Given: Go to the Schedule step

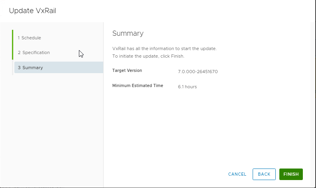Looking at the screenshot, I should (x=29, y=38).
